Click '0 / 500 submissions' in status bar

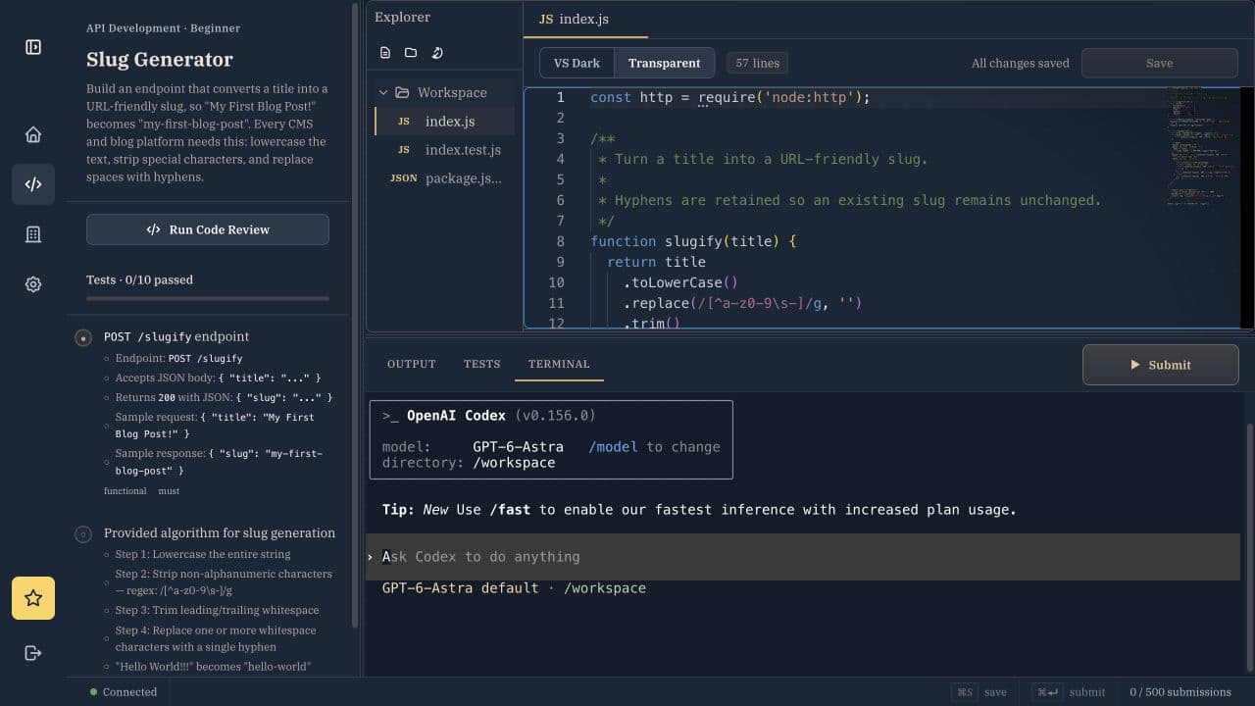1180,692
